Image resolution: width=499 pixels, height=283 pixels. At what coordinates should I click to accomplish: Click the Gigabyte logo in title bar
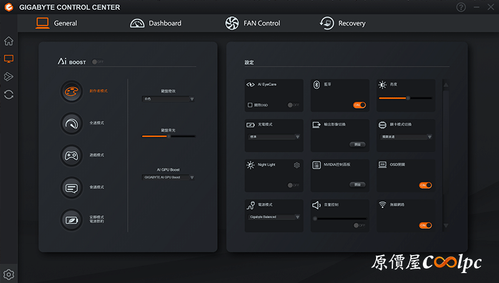pos(9,7)
